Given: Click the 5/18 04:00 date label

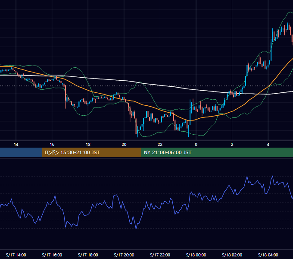Looking at the screenshot, I should tap(268, 255).
